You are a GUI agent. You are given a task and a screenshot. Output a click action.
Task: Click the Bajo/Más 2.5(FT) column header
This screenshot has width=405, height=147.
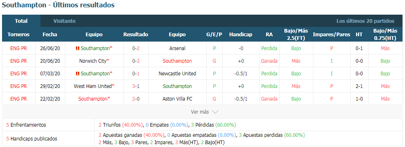coord(296,35)
